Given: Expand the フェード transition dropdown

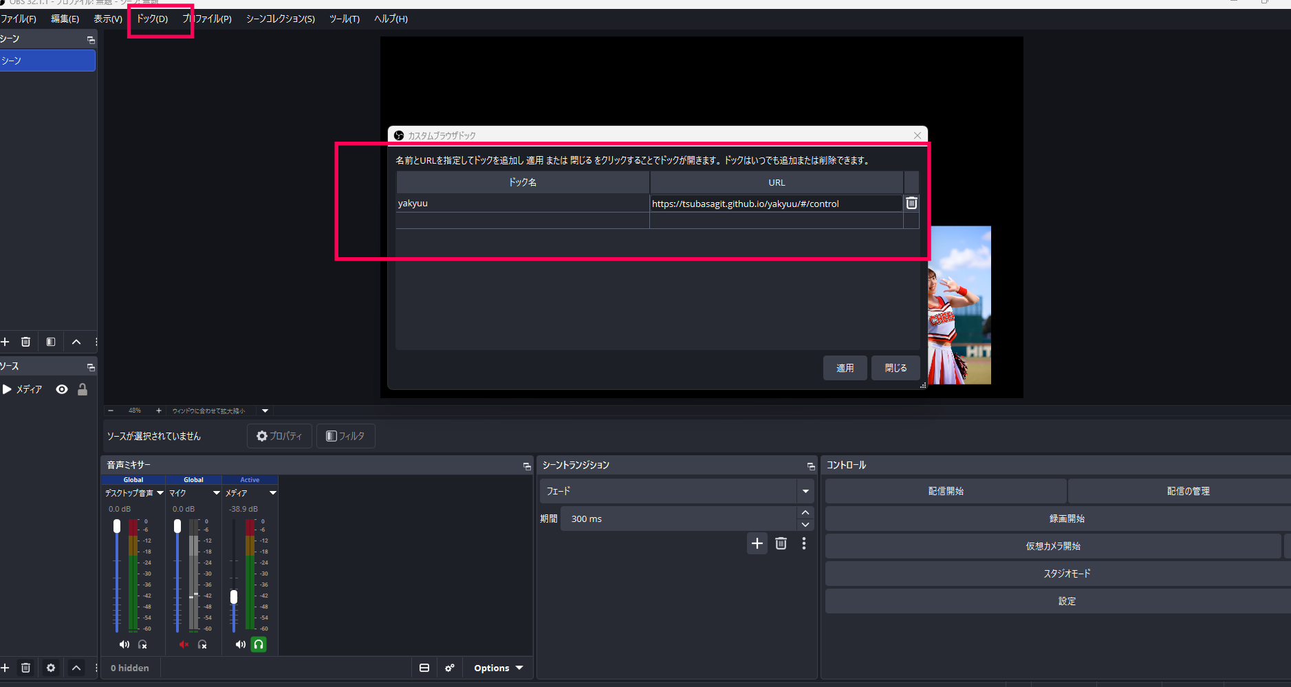Looking at the screenshot, I should pyautogui.click(x=805, y=491).
